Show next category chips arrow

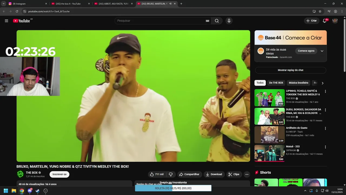pos(322,83)
